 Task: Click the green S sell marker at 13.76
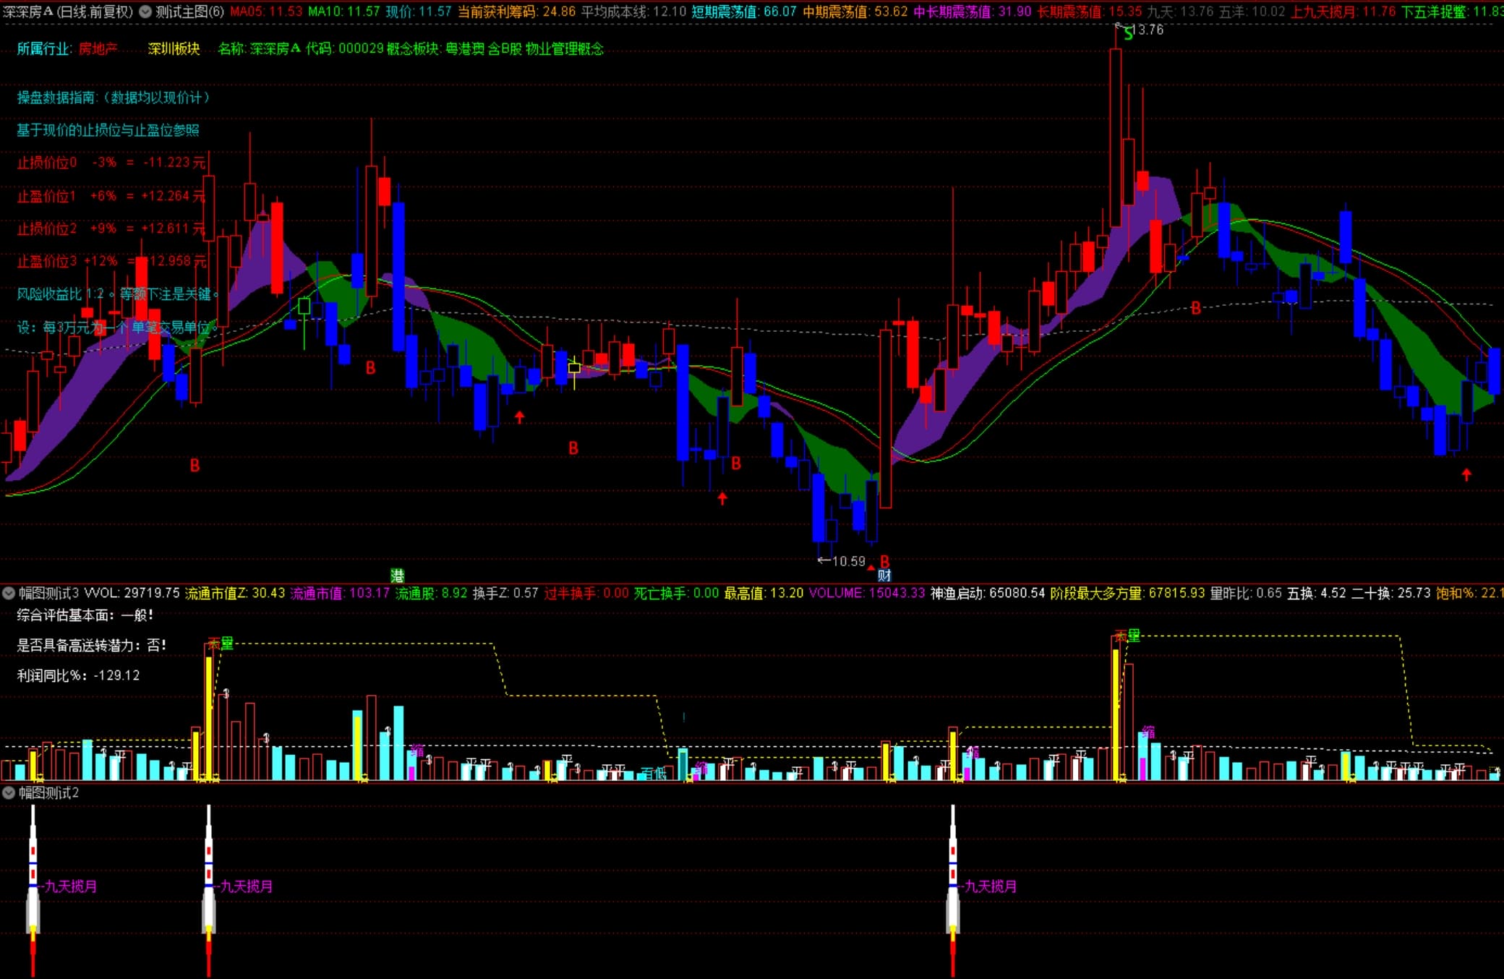[1128, 34]
